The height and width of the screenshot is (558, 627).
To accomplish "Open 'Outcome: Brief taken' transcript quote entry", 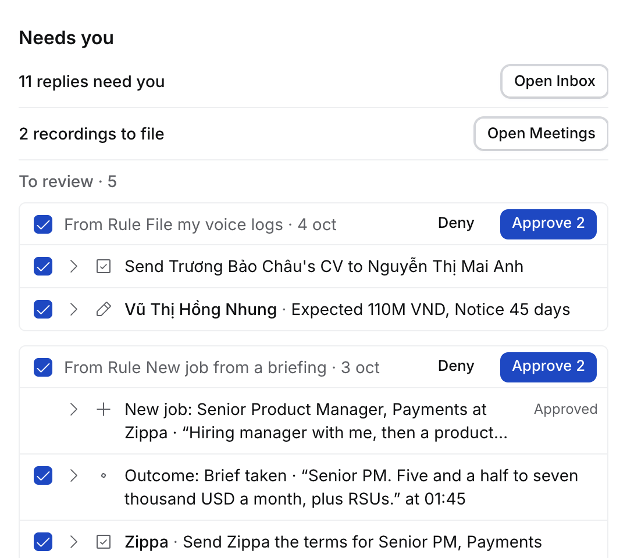I will [351, 487].
